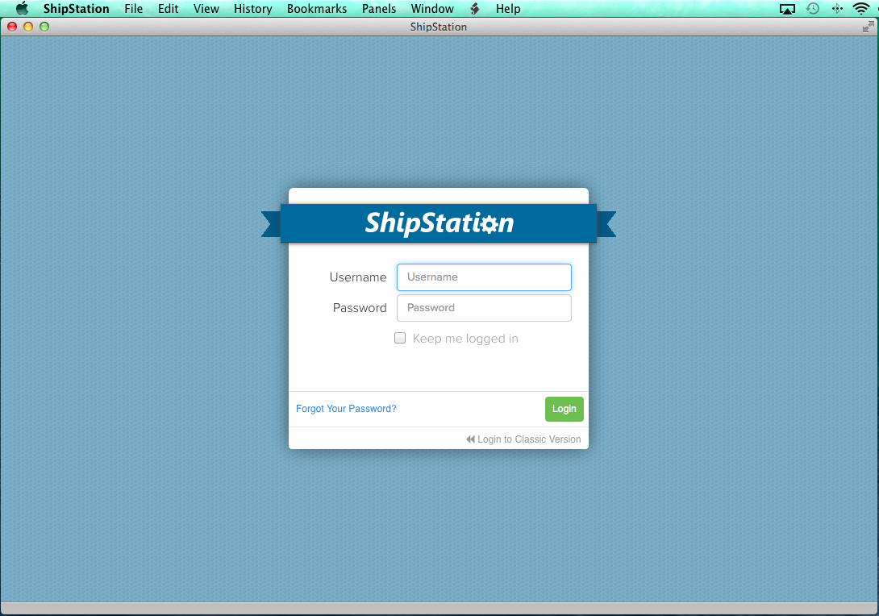
Task: Open the Help menu
Action: 508,9
